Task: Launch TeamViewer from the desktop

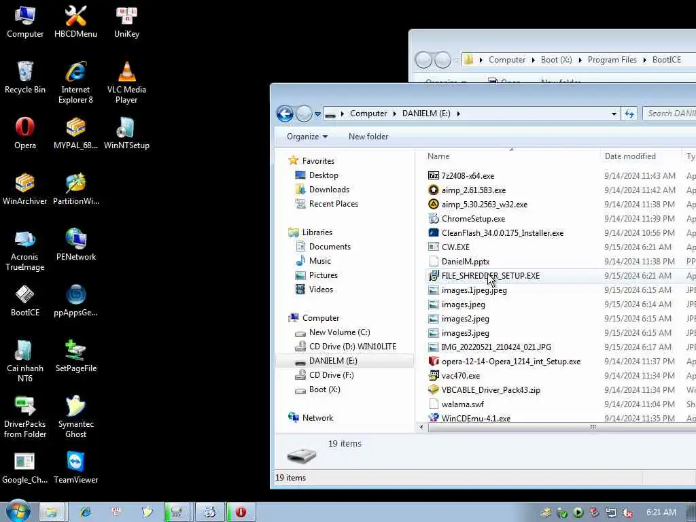Action: point(75,468)
